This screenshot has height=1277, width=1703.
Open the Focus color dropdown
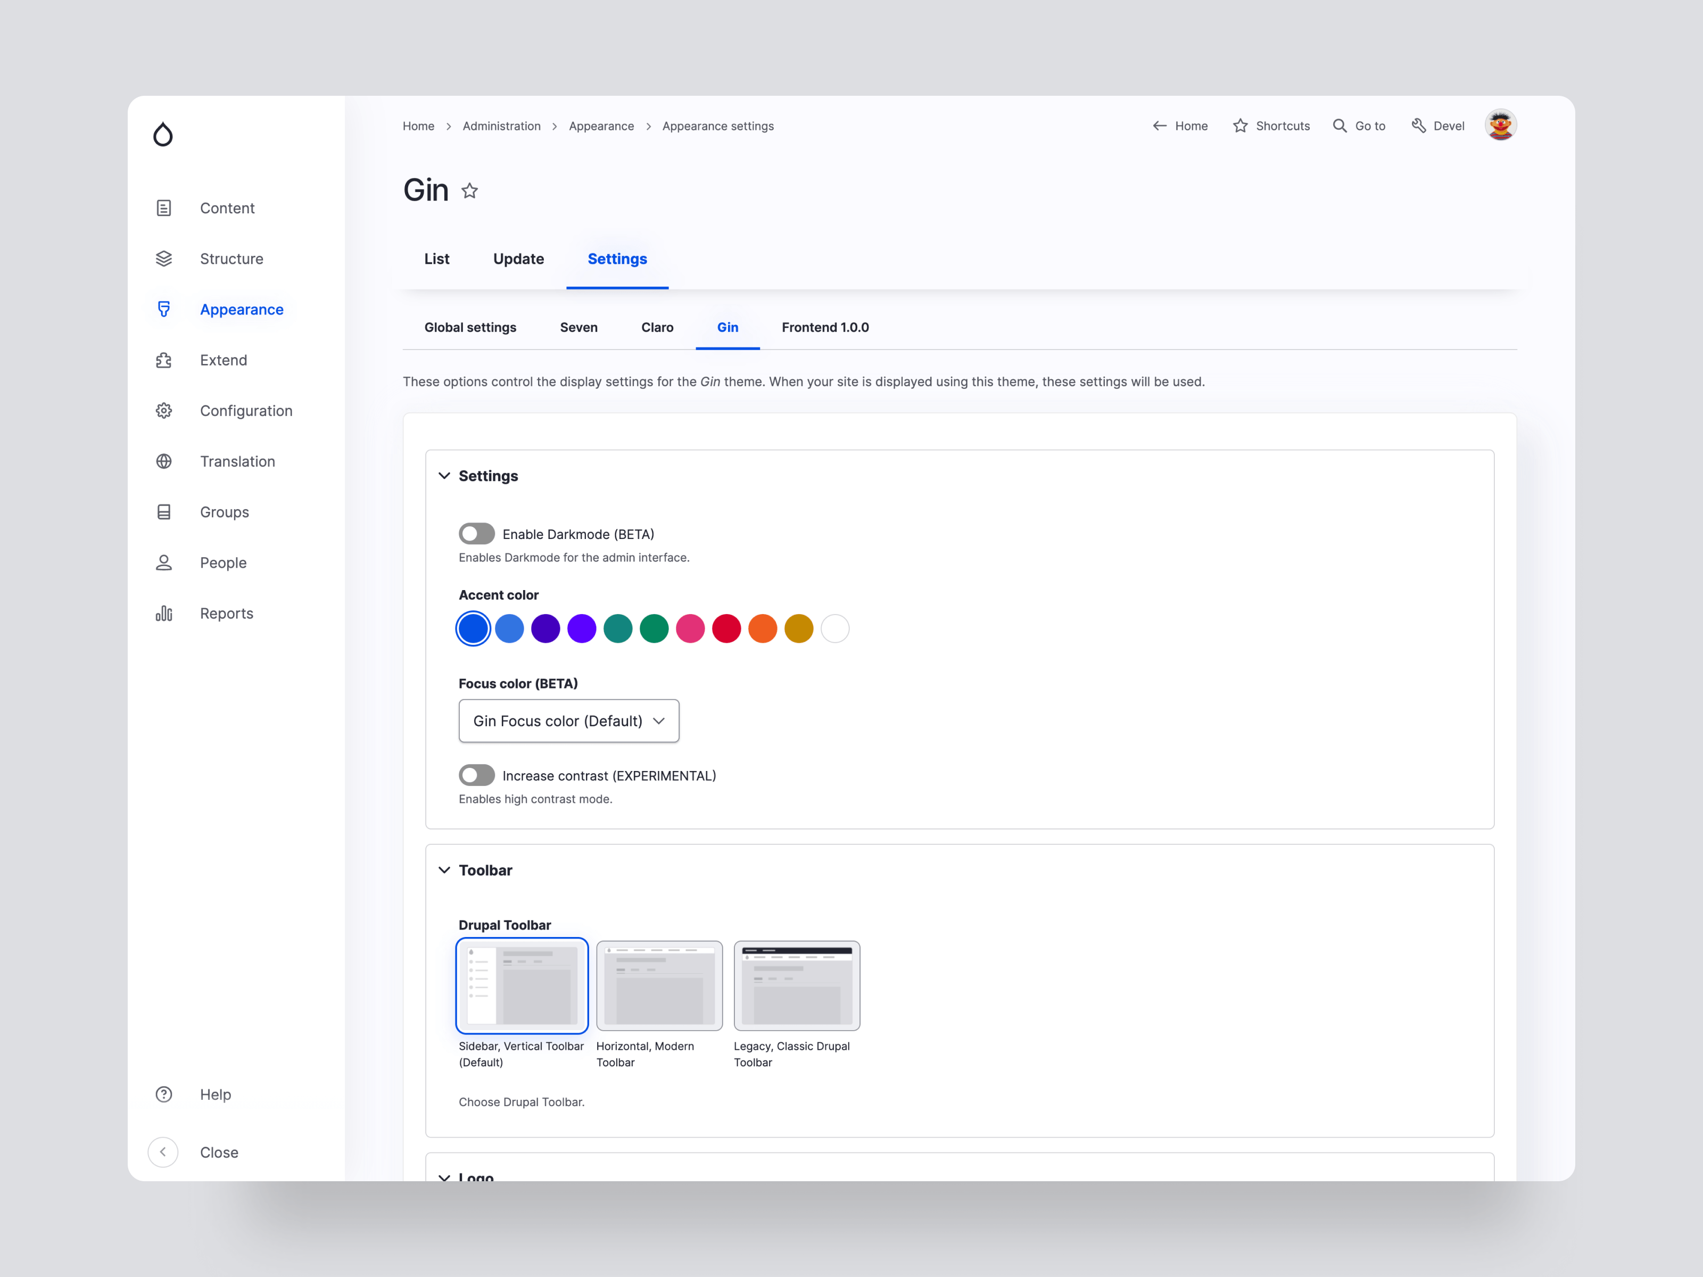pyautogui.click(x=568, y=722)
